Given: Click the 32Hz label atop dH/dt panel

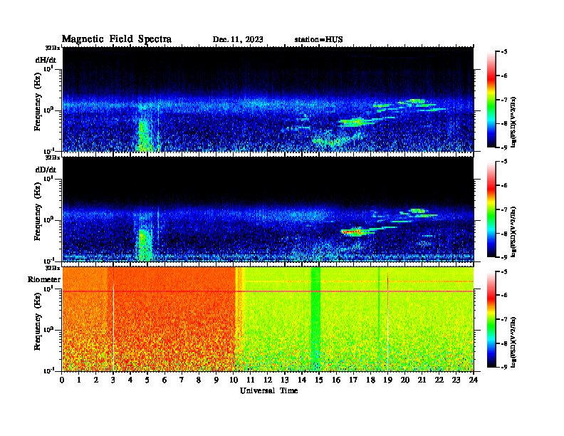Looking at the screenshot, I should pos(53,48).
